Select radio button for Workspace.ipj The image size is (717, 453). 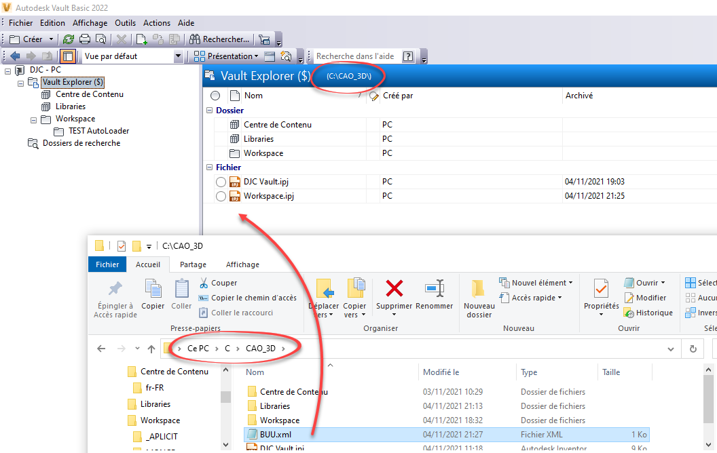(220, 196)
